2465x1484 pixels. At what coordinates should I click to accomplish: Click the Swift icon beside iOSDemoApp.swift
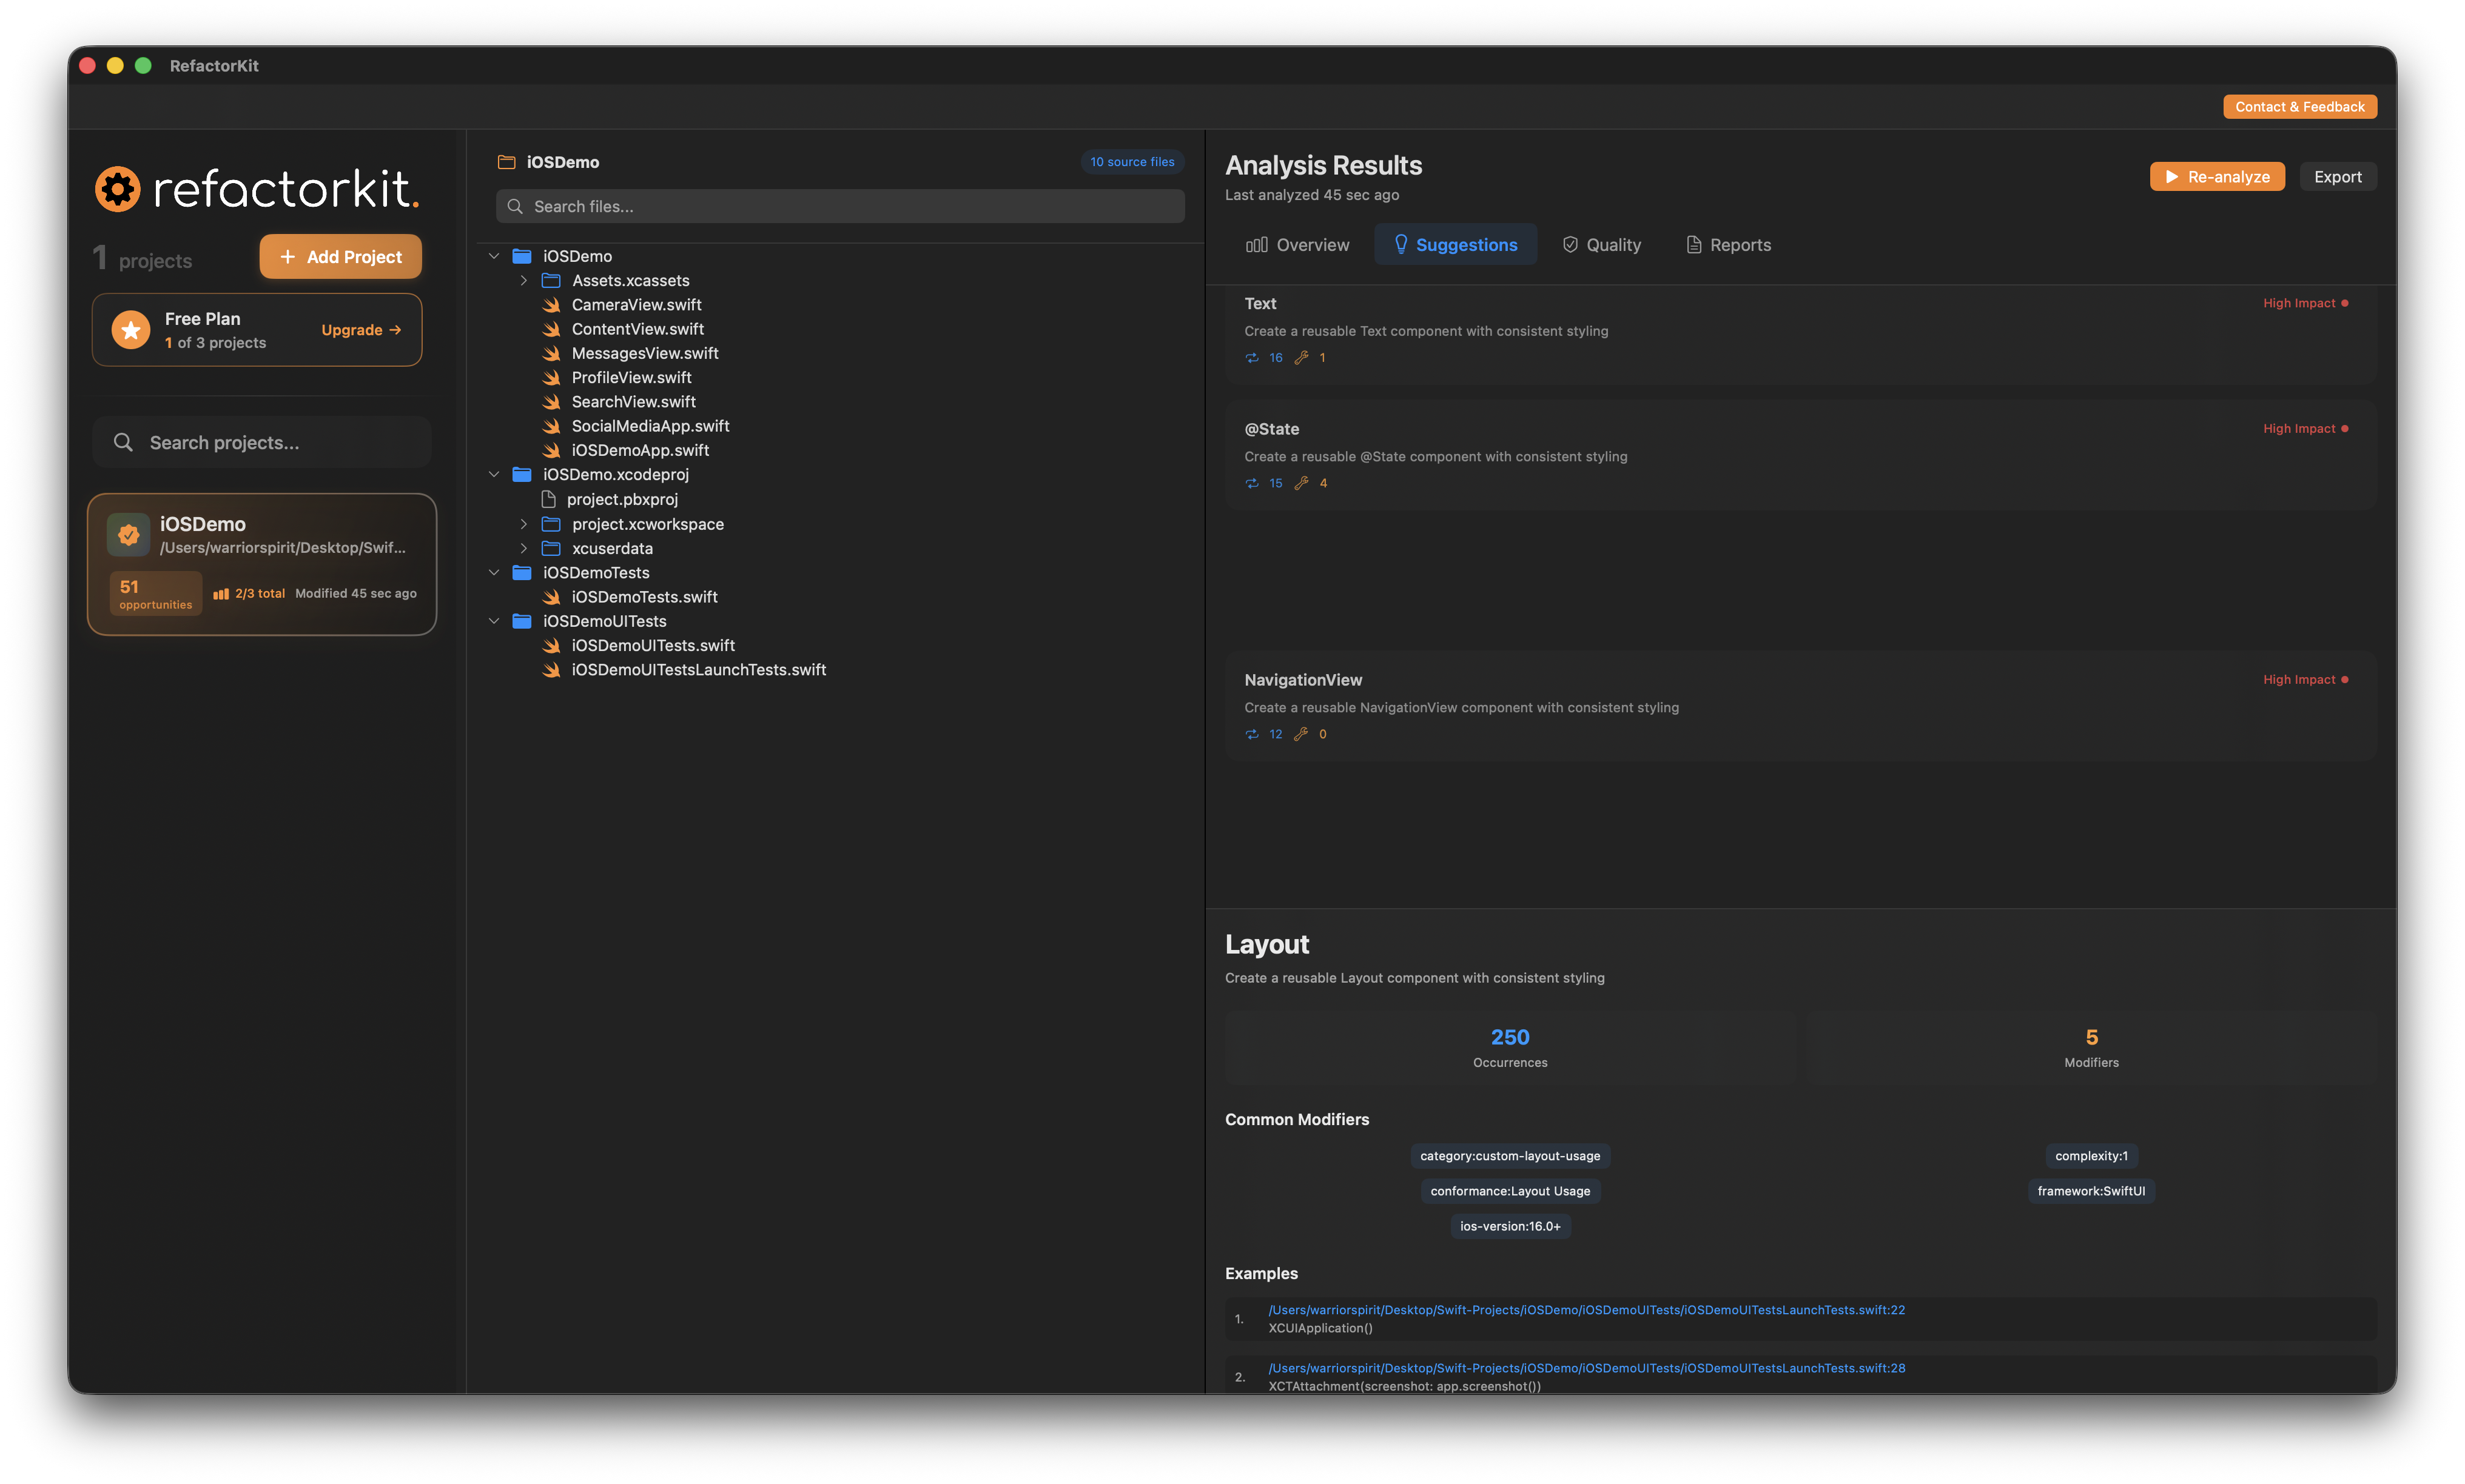click(551, 450)
